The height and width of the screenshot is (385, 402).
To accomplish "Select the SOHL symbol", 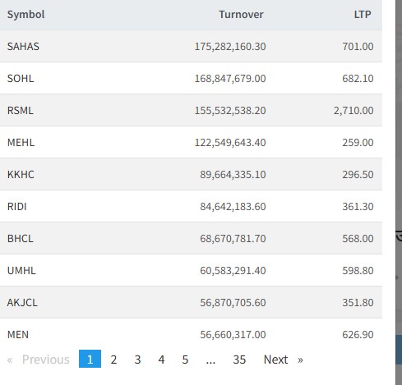I will 21,78.
